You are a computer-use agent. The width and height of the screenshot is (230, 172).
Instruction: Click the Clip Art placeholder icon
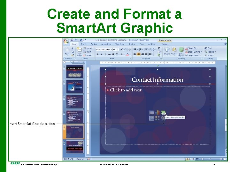157,118
